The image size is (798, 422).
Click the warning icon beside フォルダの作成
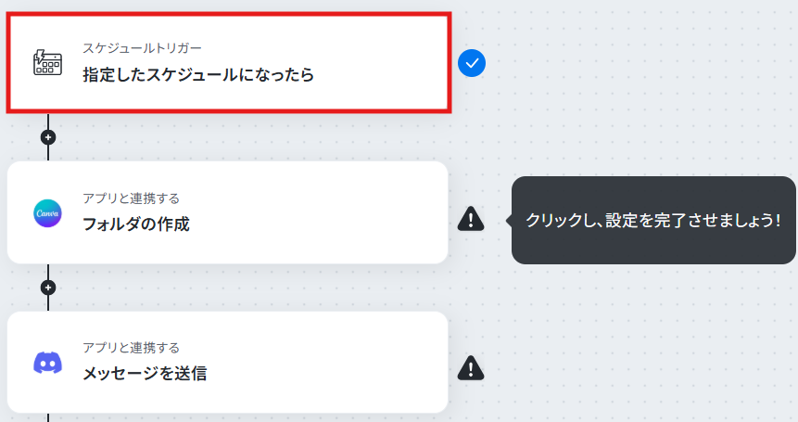click(x=471, y=219)
